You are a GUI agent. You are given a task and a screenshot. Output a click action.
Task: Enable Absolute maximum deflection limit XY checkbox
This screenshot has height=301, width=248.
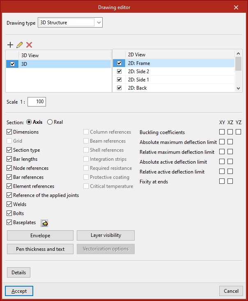[222, 142]
